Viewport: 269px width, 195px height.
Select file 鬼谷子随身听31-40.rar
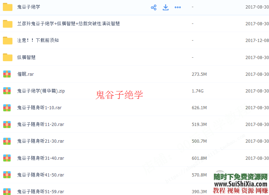click(41, 158)
